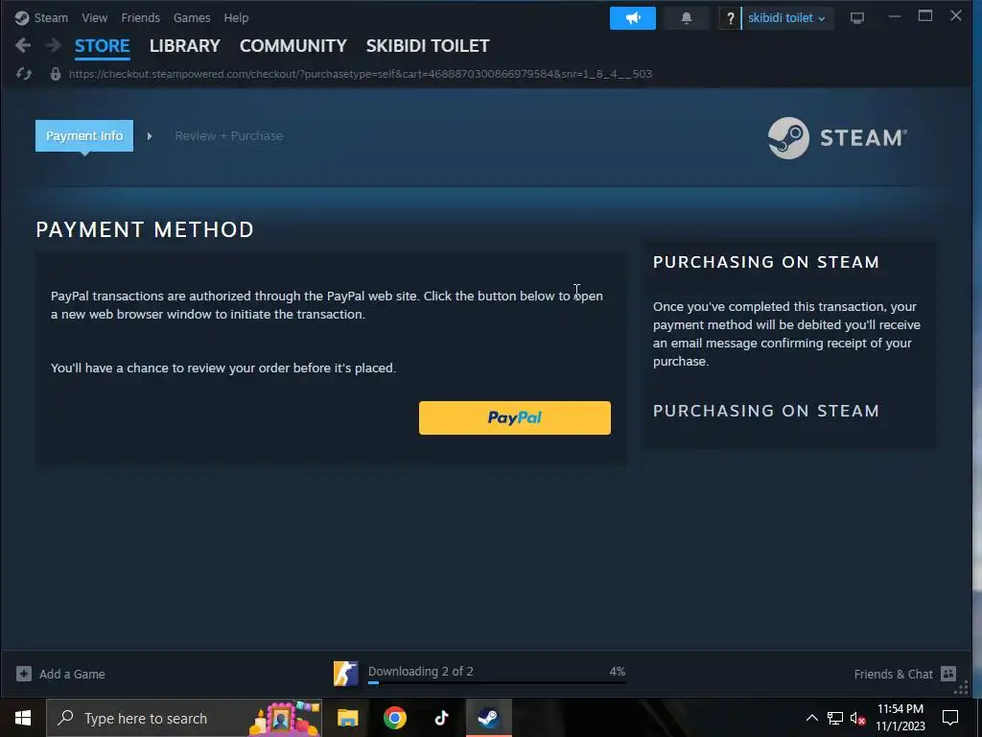Screen dimensions: 982x737
Task: Open the Help menu
Action: click(x=236, y=17)
